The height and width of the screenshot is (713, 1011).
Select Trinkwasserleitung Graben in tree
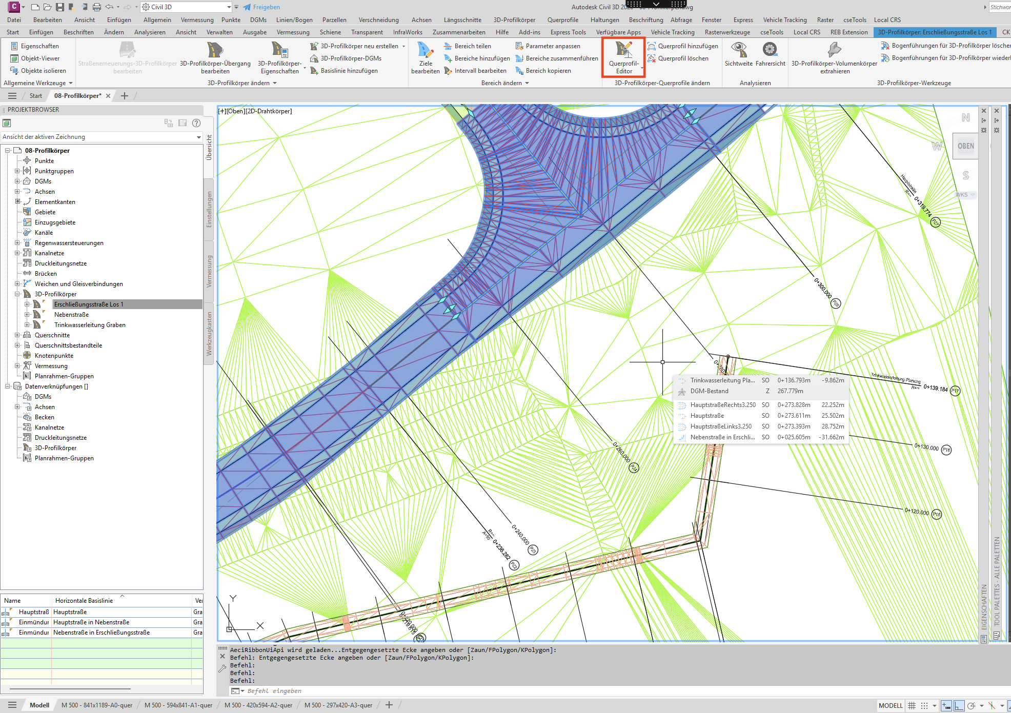click(x=90, y=325)
